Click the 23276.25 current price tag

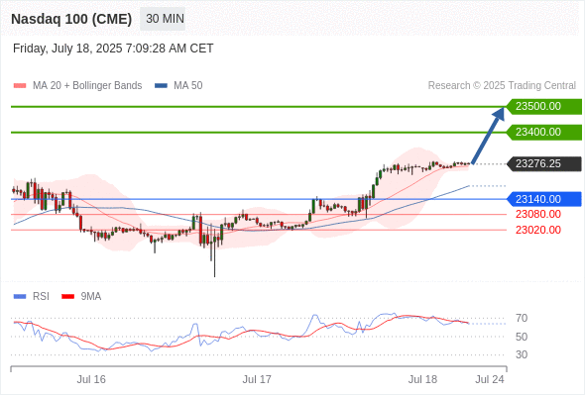pyautogui.click(x=544, y=164)
